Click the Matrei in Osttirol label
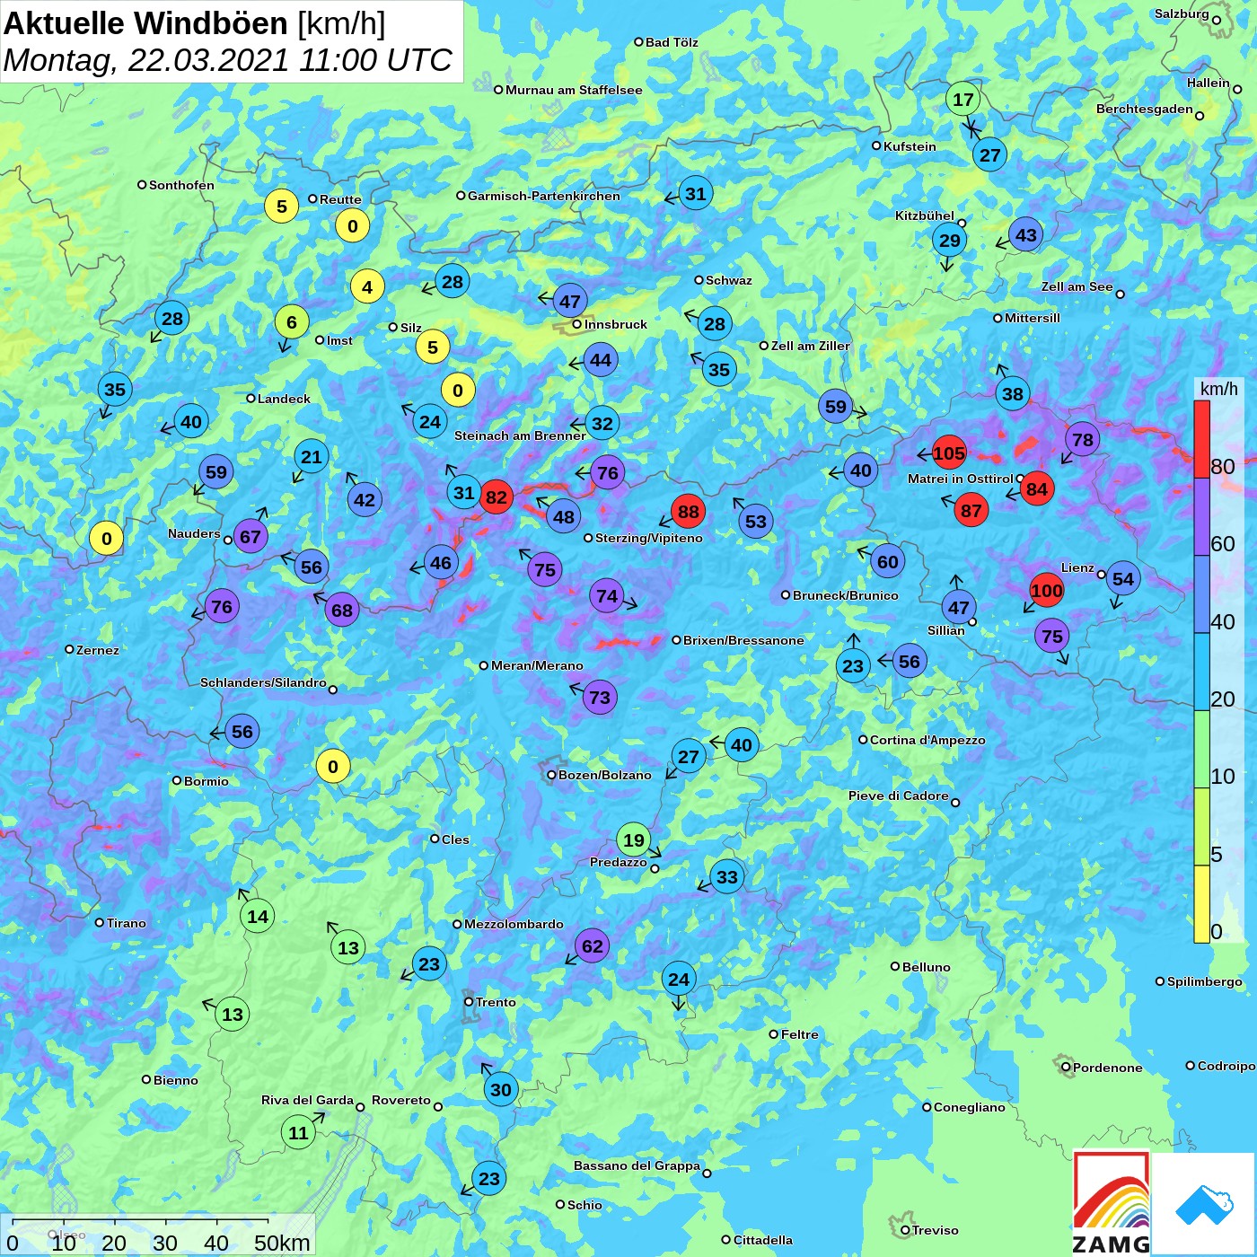Viewport: 1257px width, 1257px height. coord(960,479)
